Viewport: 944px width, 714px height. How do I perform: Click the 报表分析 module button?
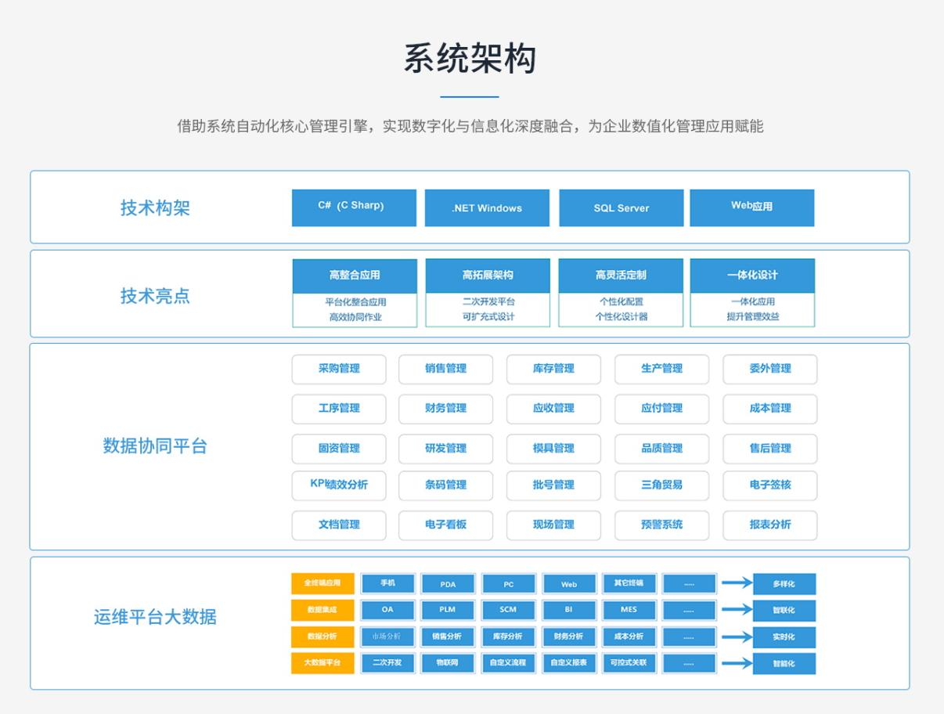[770, 525]
